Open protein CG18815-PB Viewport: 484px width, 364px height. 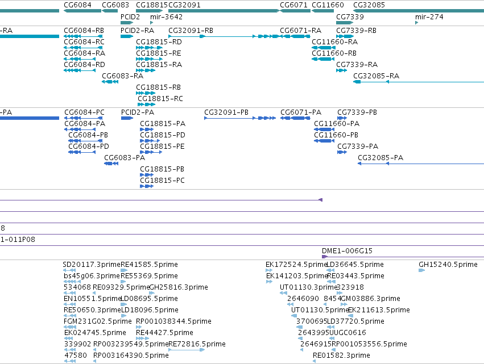click(x=162, y=169)
